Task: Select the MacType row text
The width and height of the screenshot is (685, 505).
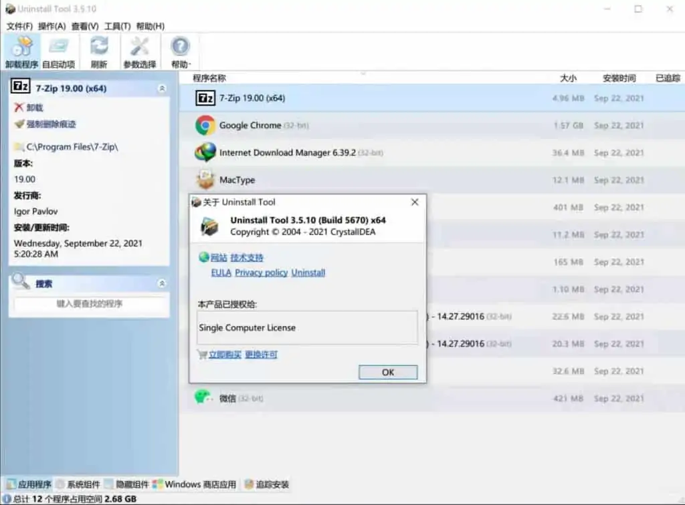Action: click(x=237, y=180)
